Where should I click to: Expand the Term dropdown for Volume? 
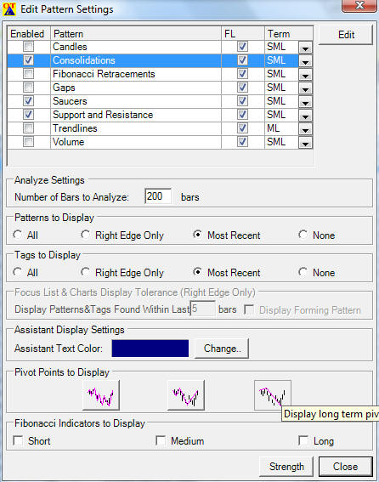(x=305, y=142)
